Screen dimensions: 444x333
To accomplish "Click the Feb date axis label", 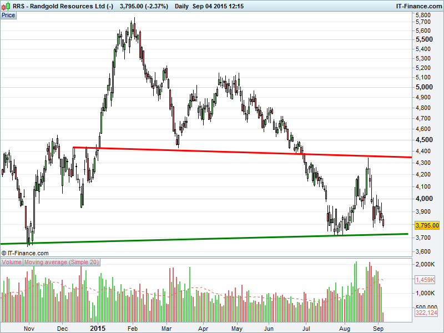I will tap(133, 329).
